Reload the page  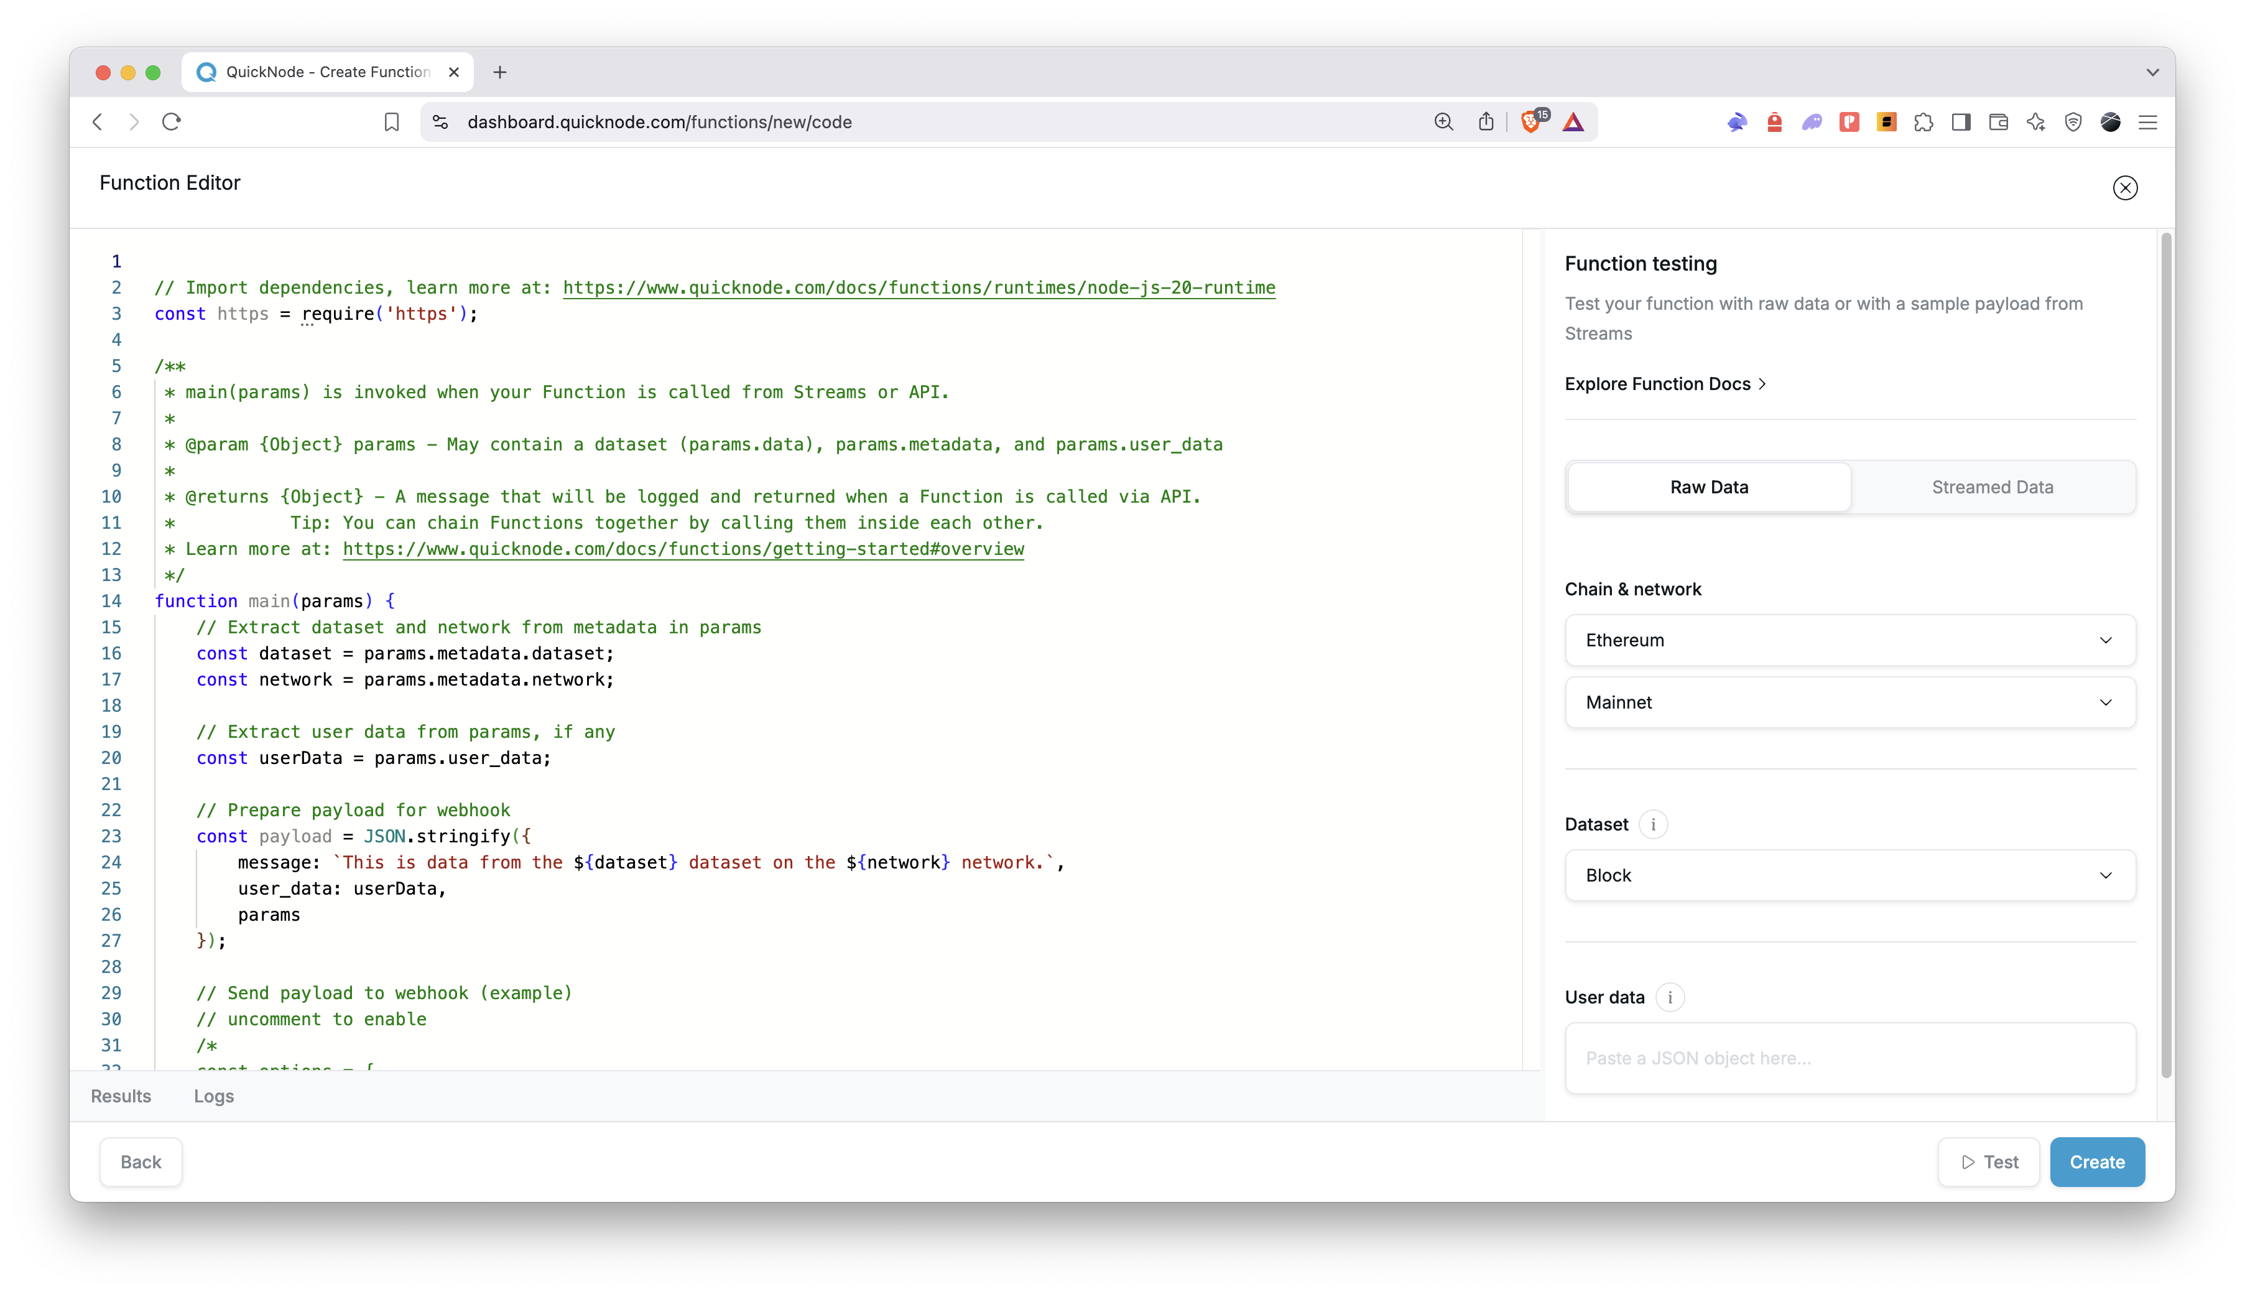coord(172,122)
